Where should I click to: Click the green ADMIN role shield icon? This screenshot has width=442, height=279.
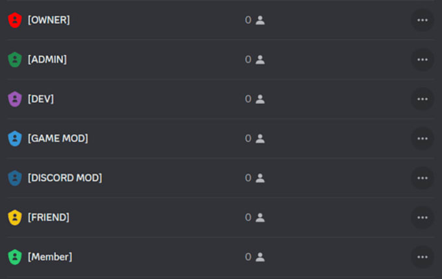[14, 60]
